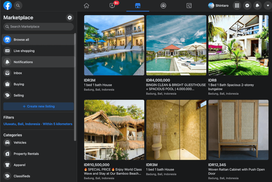Open Marketplace settings gear
Image resolution: width=272 pixels, height=182 pixels.
point(70,18)
